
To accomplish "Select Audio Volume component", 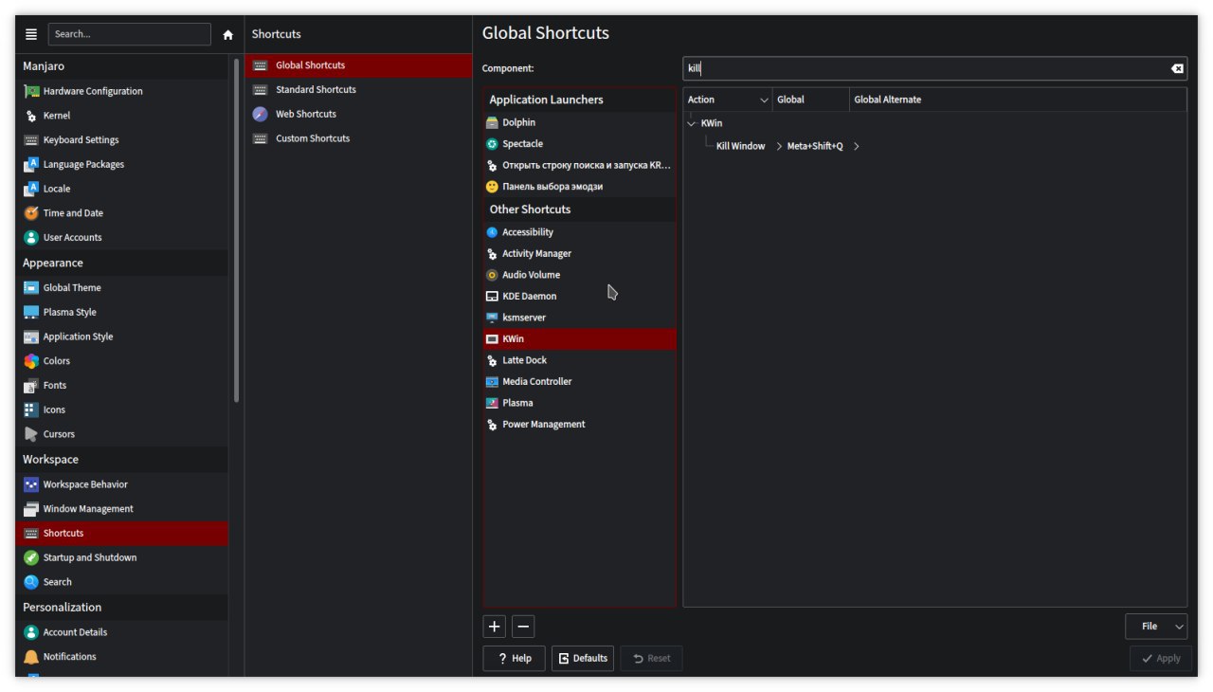I will tap(579, 275).
